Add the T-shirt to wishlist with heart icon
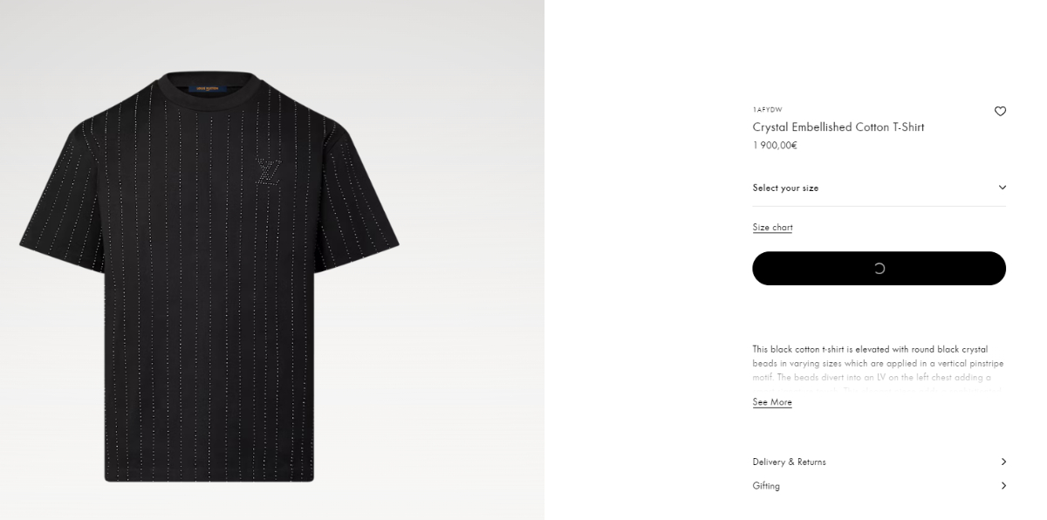Viewport: 1047px width, 520px height. click(x=1000, y=111)
